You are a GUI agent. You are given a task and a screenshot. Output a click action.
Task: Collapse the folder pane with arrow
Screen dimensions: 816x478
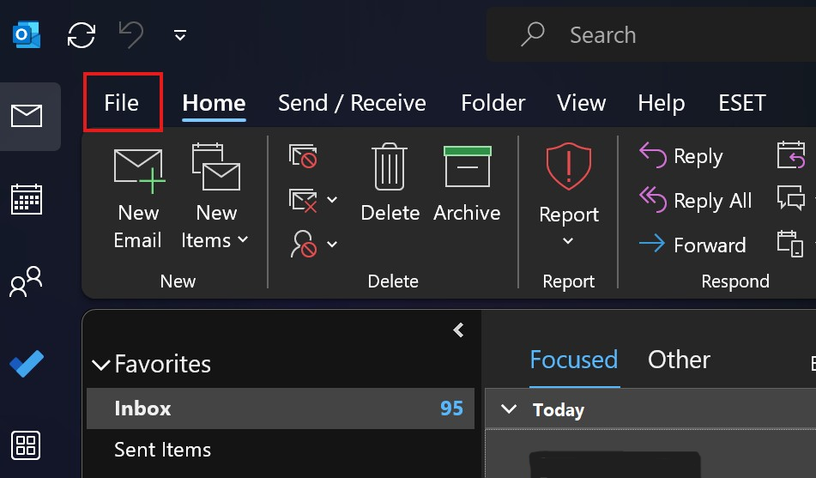(458, 330)
